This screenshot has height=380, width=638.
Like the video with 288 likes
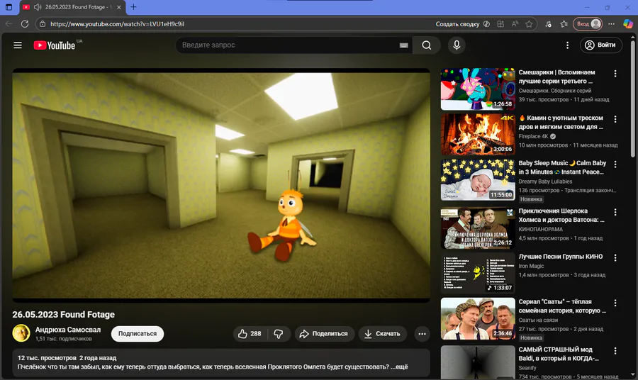pos(250,334)
